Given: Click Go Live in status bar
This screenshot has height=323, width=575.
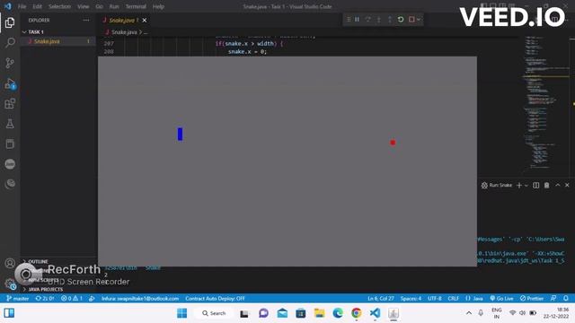Looking at the screenshot, I should (501, 299).
